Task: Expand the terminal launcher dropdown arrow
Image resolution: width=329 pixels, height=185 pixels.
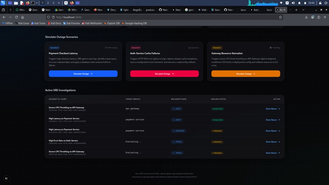Action: point(36,3)
